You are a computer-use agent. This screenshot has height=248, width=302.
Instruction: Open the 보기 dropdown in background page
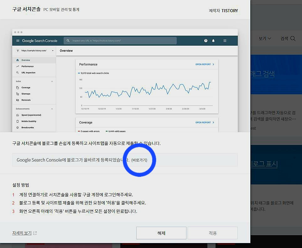tap(265, 39)
